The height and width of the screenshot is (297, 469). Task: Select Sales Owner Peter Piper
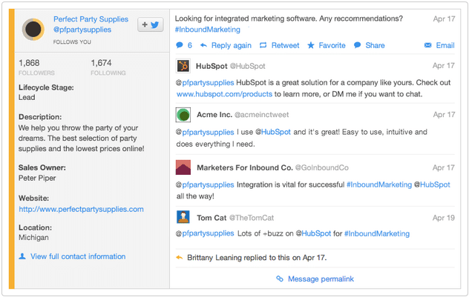[x=37, y=178]
